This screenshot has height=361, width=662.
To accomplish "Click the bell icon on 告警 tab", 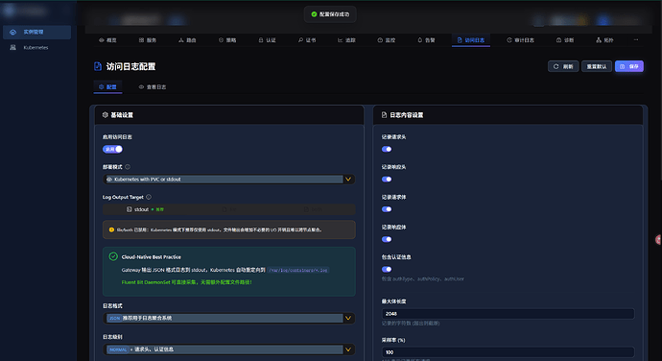I will 419,40.
